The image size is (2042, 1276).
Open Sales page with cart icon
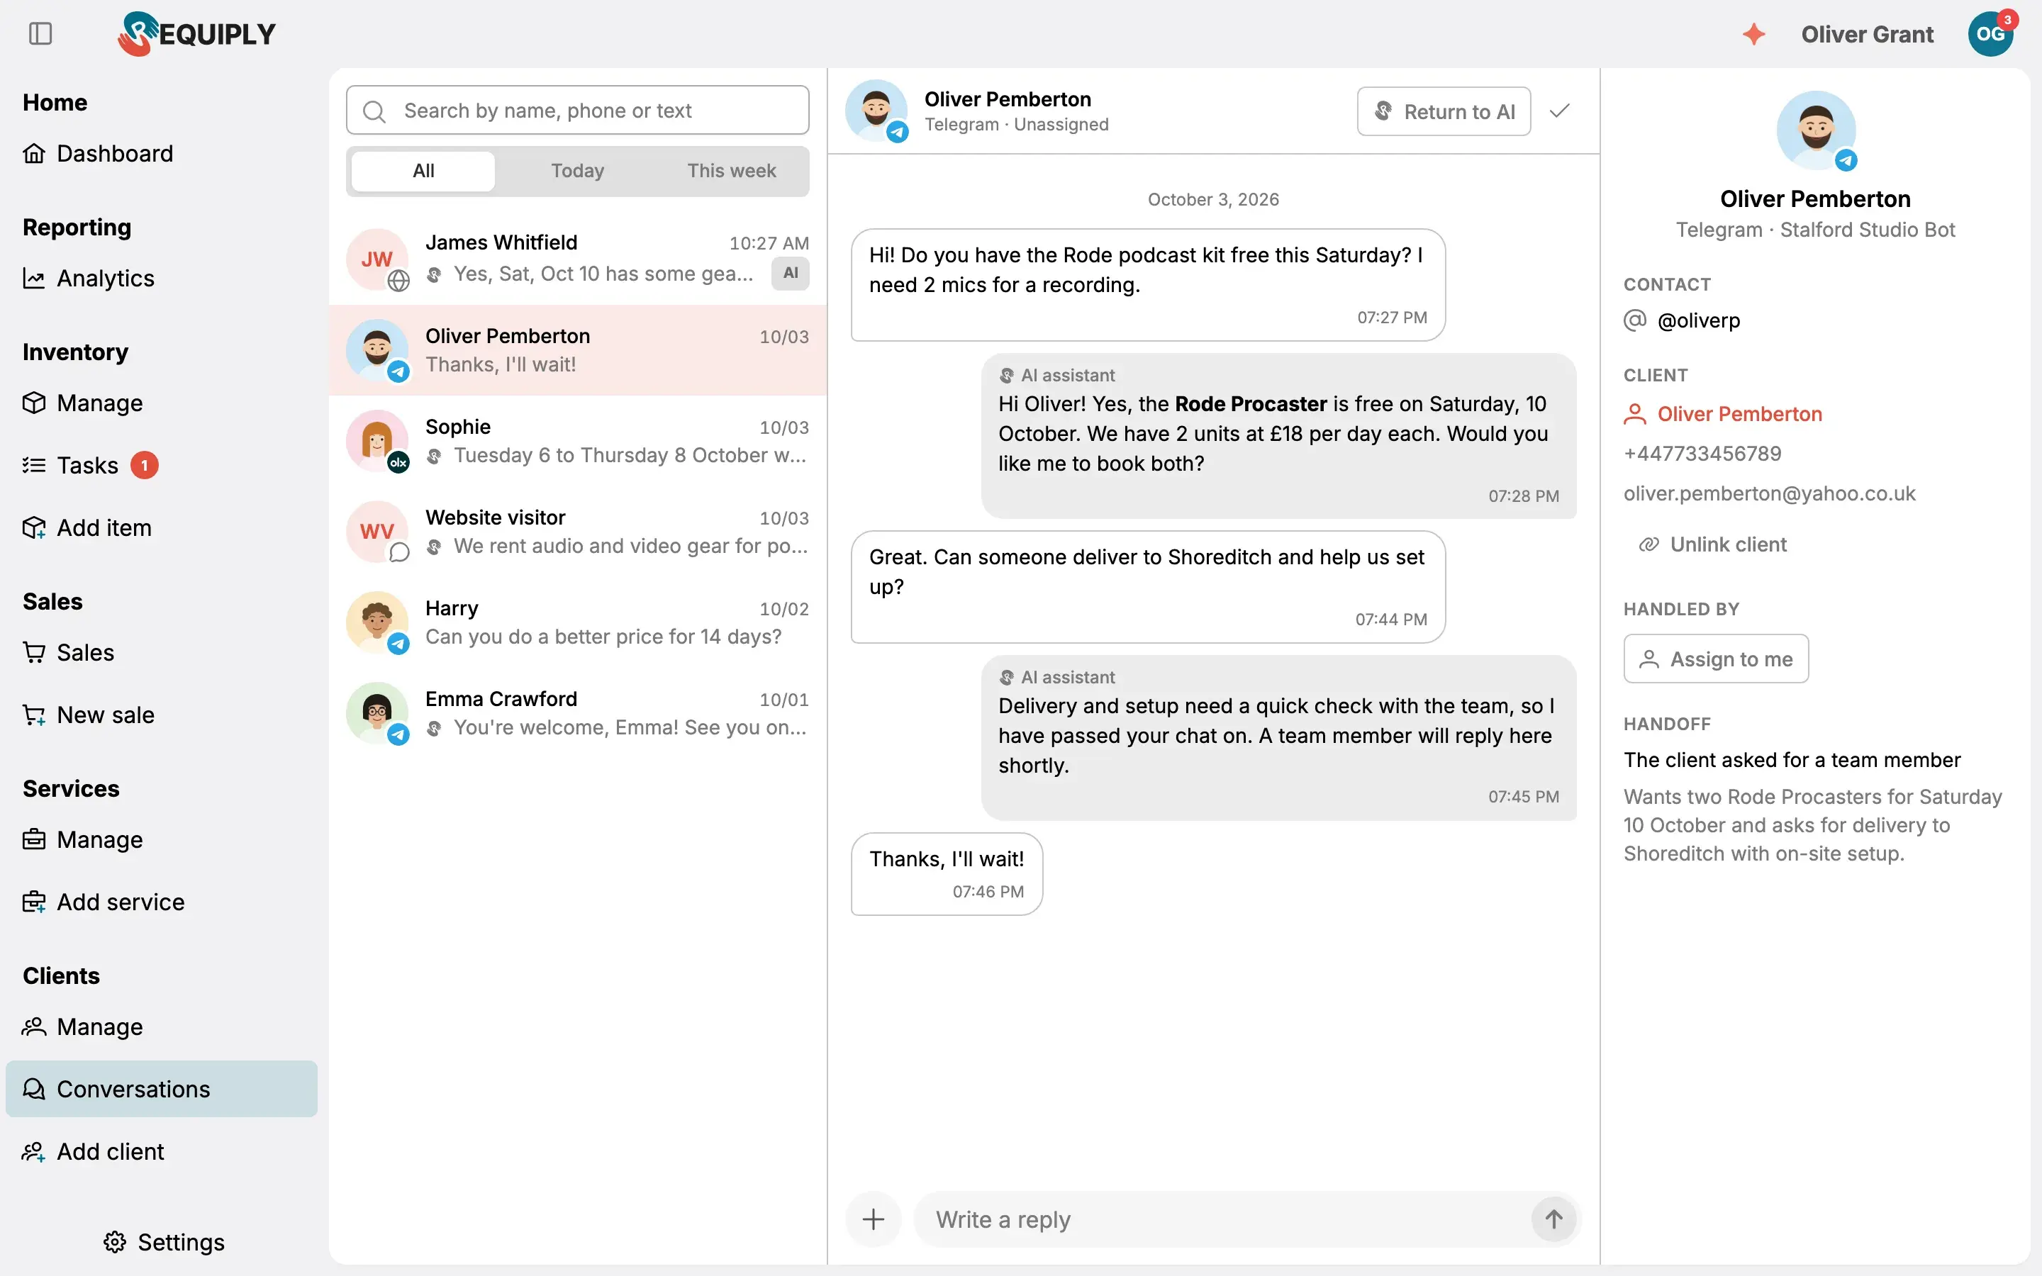click(x=68, y=652)
